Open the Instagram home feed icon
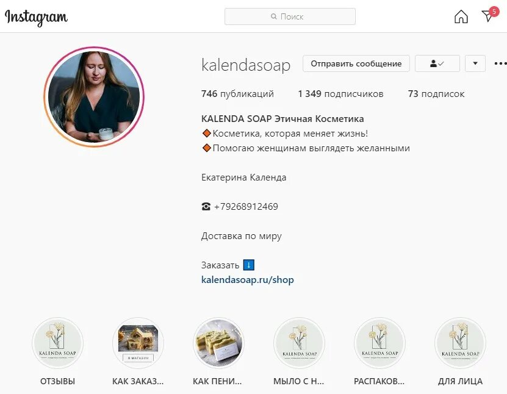Viewport: 507px width, 394px height. 461,16
